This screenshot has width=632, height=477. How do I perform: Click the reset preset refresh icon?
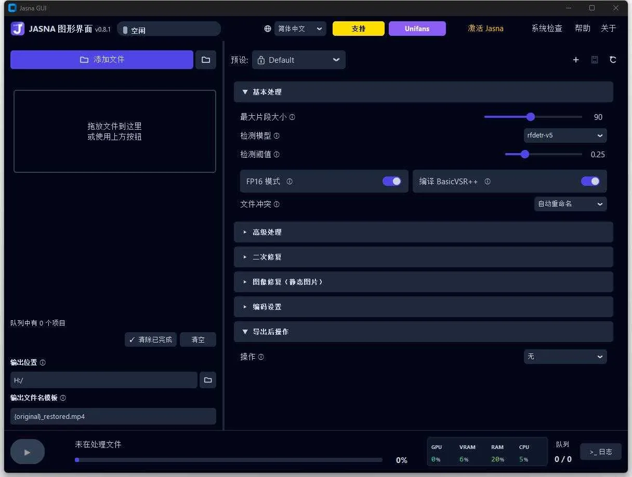pyautogui.click(x=613, y=60)
